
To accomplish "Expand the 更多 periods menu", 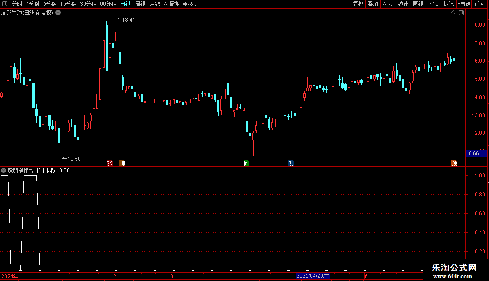I will click(x=190, y=4).
